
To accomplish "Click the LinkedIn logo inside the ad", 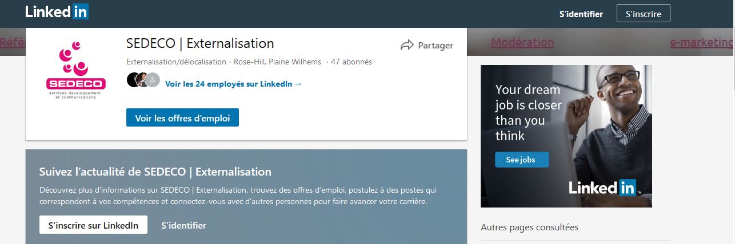I will [x=602, y=188].
